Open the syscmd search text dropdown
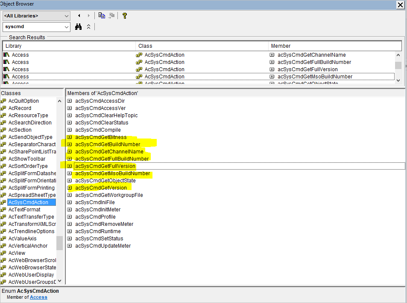Screen dimensions: 407x303 pos(67,27)
